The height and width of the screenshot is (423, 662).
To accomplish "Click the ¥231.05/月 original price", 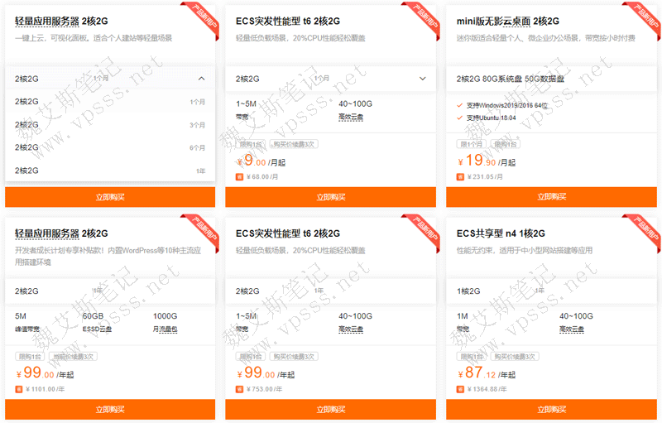I will pyautogui.click(x=485, y=177).
